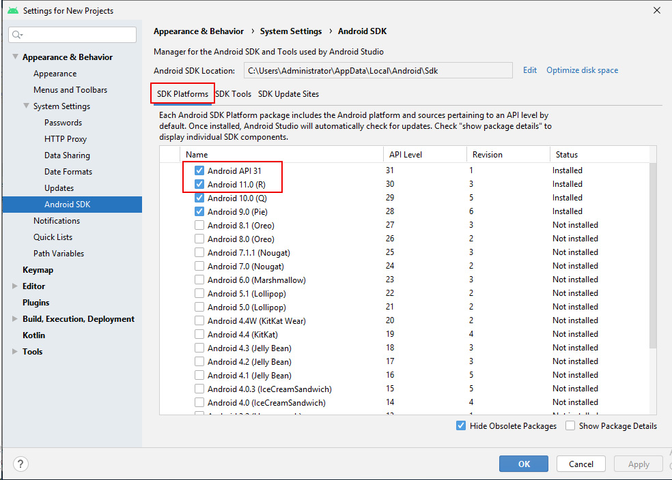The height and width of the screenshot is (480, 672).
Task: Check the Android 4.0.3 (IceCreamSandwich) checkbox
Action: [199, 389]
